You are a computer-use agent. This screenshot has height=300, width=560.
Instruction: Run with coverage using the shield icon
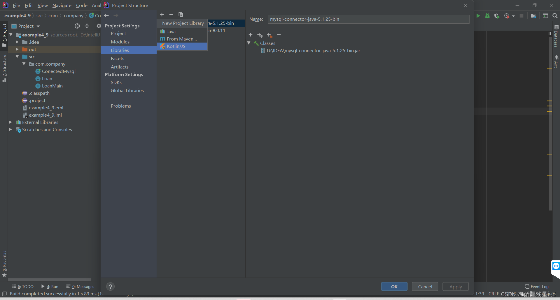tap(496, 16)
